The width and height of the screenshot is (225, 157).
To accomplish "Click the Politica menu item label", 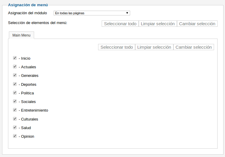I will click(x=26, y=93).
